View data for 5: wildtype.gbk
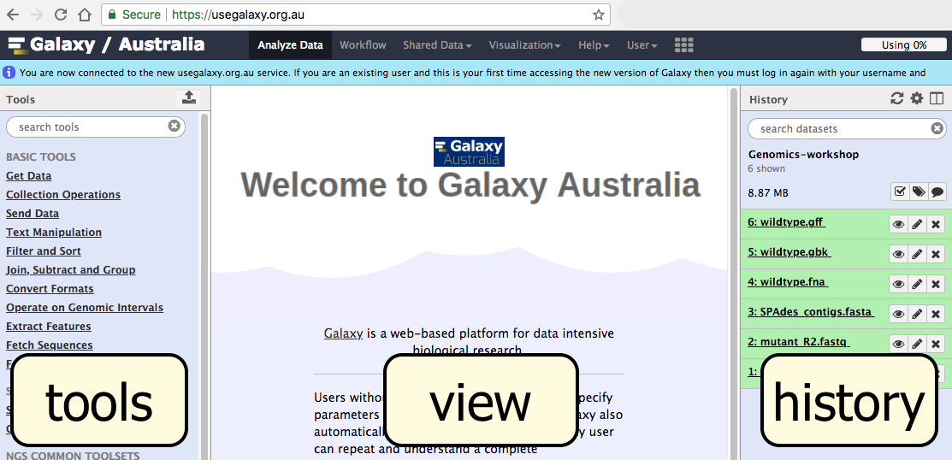The width and height of the screenshot is (952, 460). [899, 254]
